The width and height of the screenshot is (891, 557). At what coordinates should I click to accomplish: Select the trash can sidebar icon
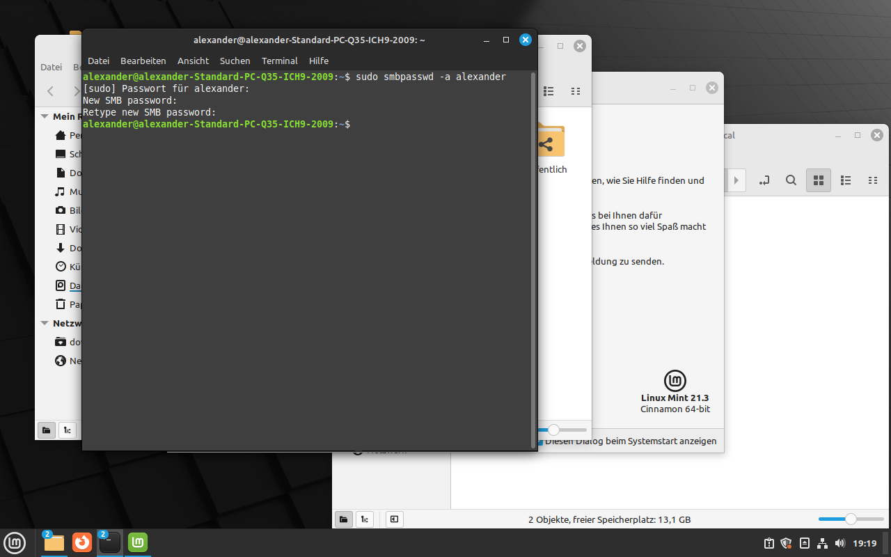pyautogui.click(x=61, y=304)
